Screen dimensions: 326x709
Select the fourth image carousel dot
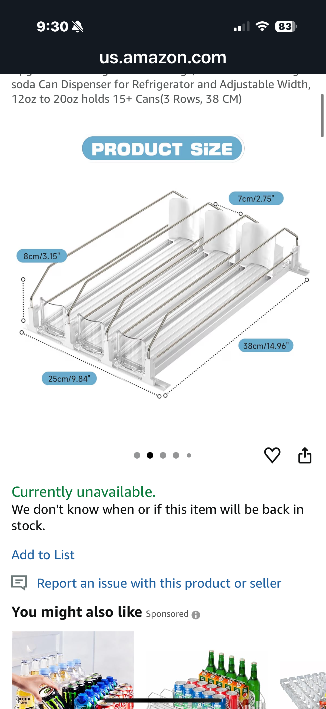(x=176, y=455)
